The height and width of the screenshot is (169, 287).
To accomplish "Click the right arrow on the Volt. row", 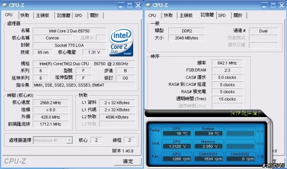I will coord(262,144).
